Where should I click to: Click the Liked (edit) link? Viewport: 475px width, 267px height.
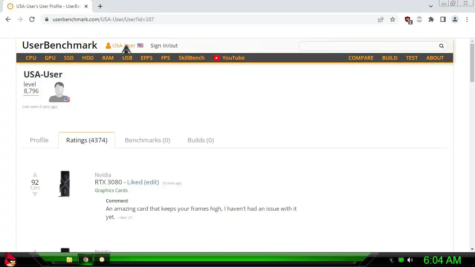coord(143,182)
